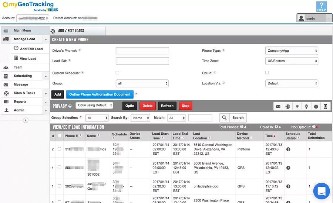This screenshot has height=203, width=333.
Task: Open the Account selector dropdown
Action: 33,18
